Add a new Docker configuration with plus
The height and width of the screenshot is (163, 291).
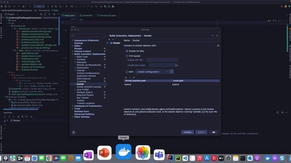(x=109, y=39)
